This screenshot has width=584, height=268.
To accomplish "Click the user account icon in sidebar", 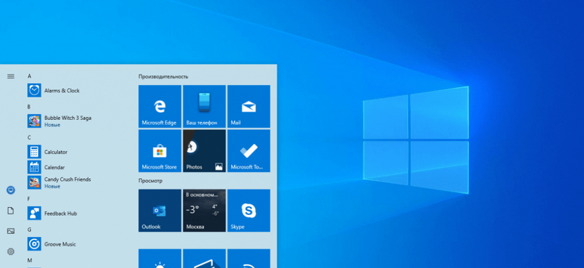I will pos(11,190).
